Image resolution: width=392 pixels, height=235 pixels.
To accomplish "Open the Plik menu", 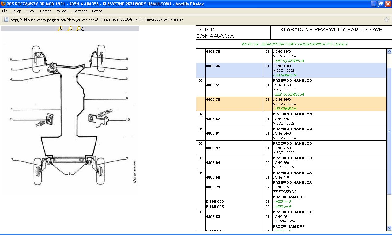I will tap(5, 11).
